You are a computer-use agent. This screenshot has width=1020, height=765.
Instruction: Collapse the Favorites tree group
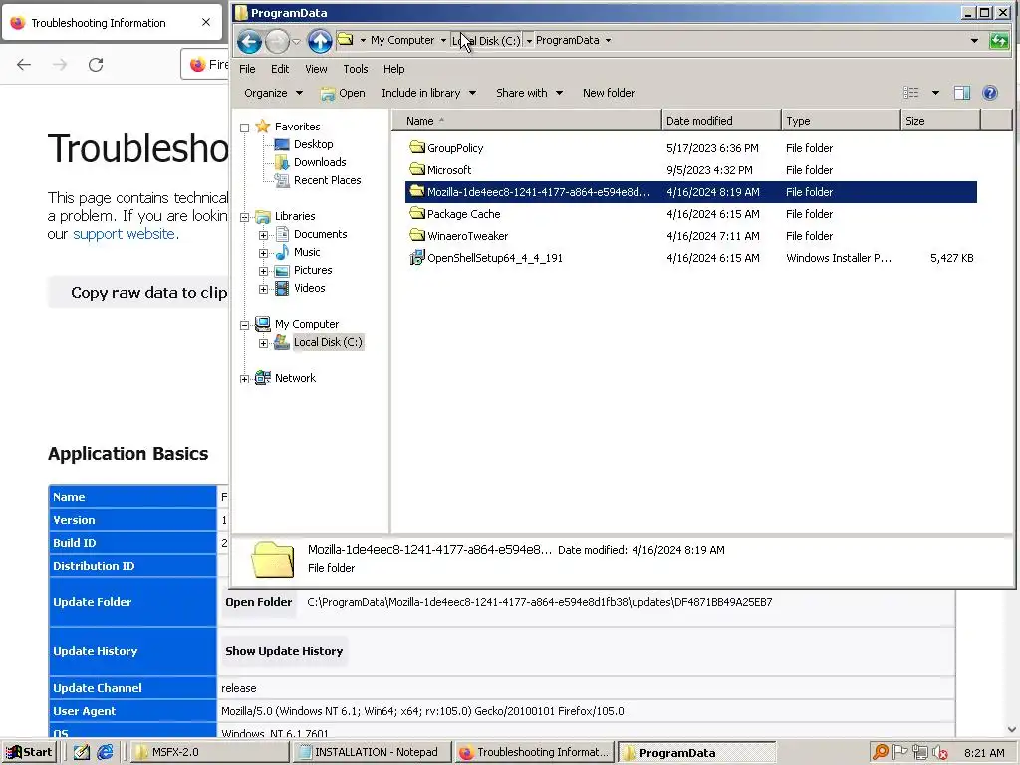(245, 127)
